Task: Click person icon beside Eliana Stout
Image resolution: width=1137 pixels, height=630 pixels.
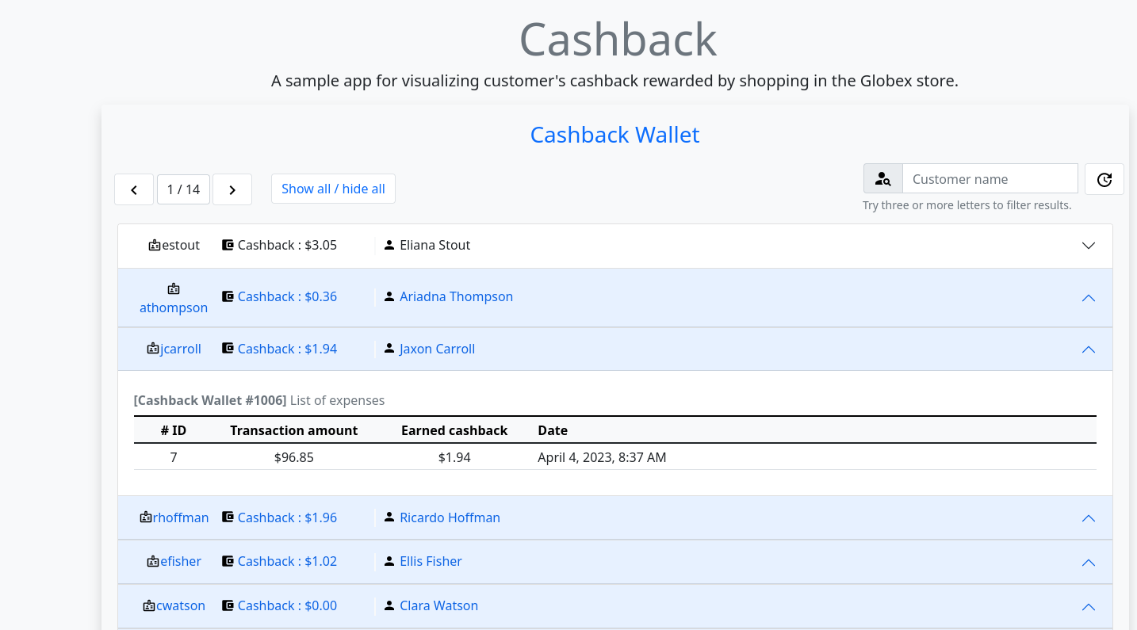Action: (389, 245)
